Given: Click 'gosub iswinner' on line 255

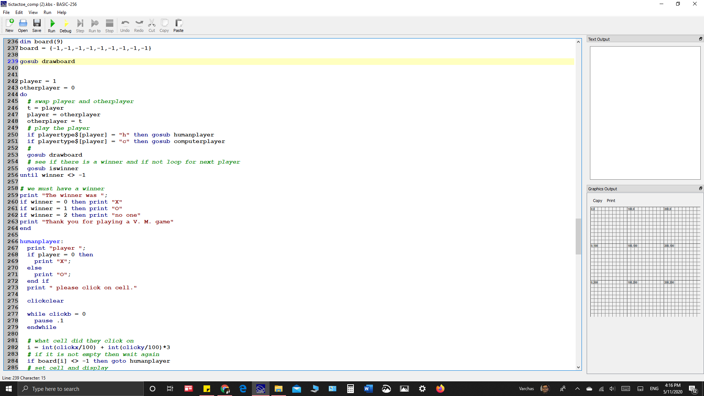Looking at the screenshot, I should pyautogui.click(x=53, y=168).
